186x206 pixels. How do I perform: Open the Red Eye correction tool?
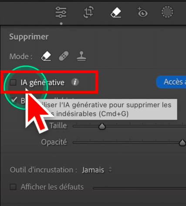click(x=142, y=12)
